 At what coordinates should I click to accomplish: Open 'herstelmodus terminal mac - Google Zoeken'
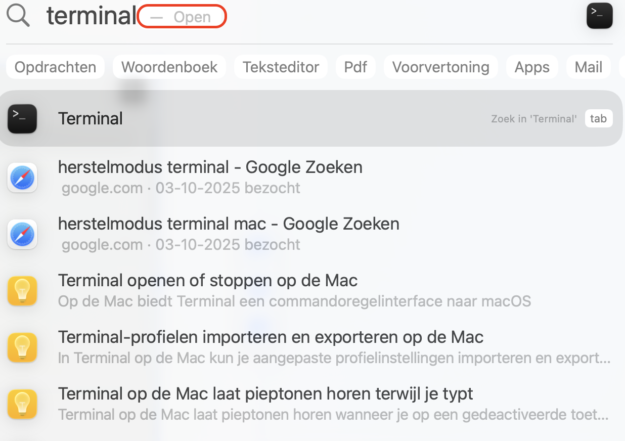[x=229, y=224]
